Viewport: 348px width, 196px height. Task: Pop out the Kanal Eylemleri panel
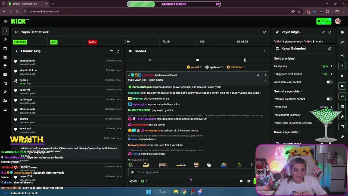click(x=330, y=48)
